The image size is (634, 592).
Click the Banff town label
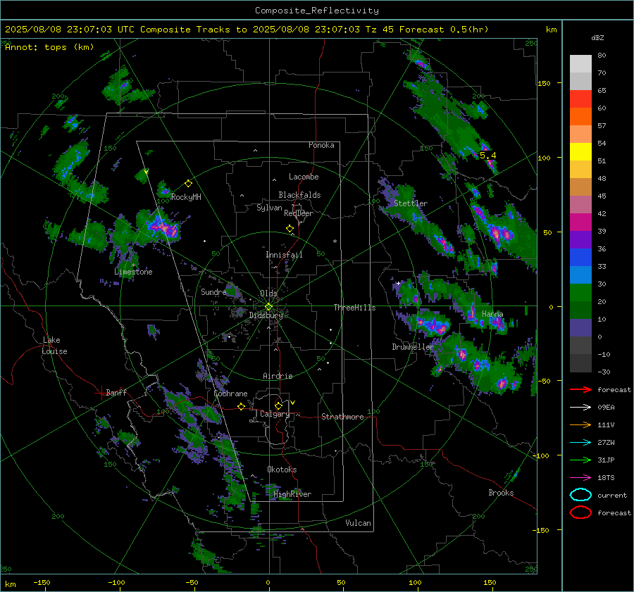[116, 392]
